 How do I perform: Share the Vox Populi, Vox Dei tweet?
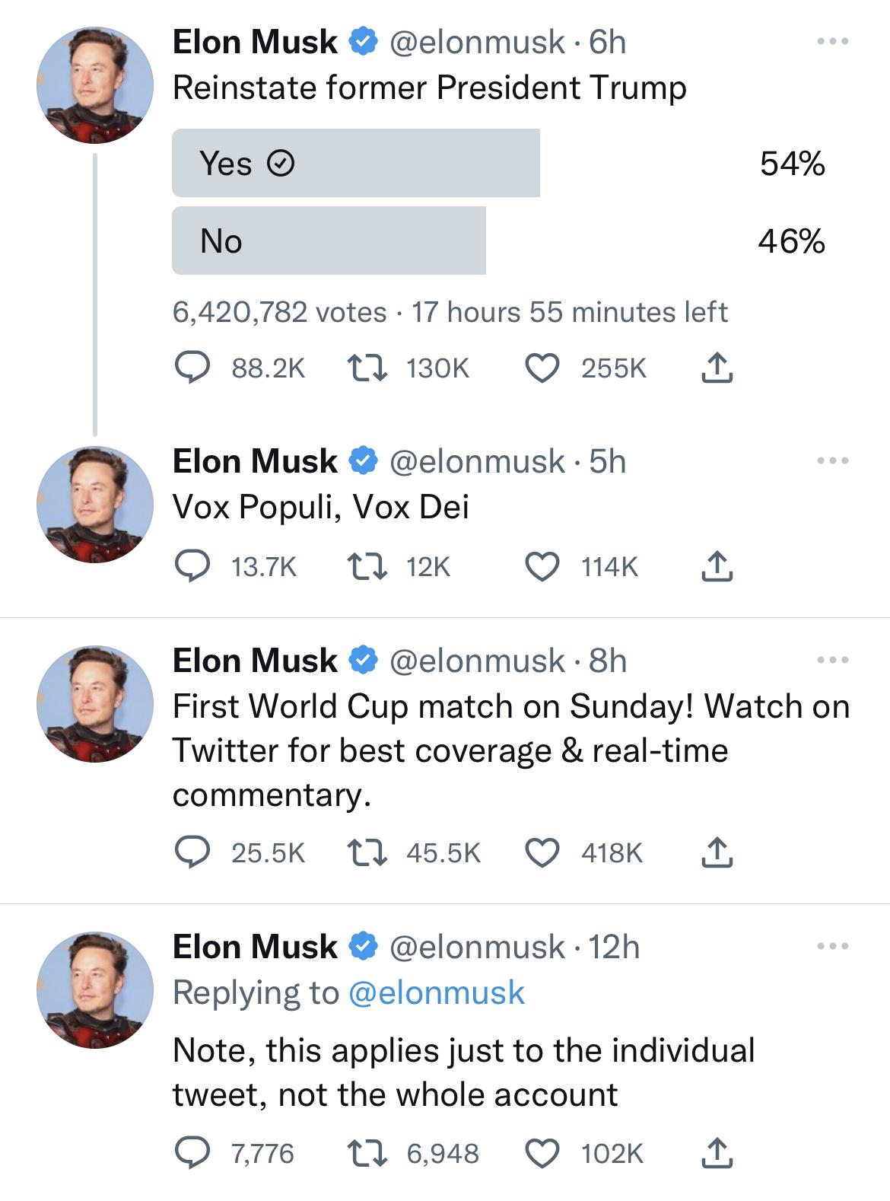point(716,567)
